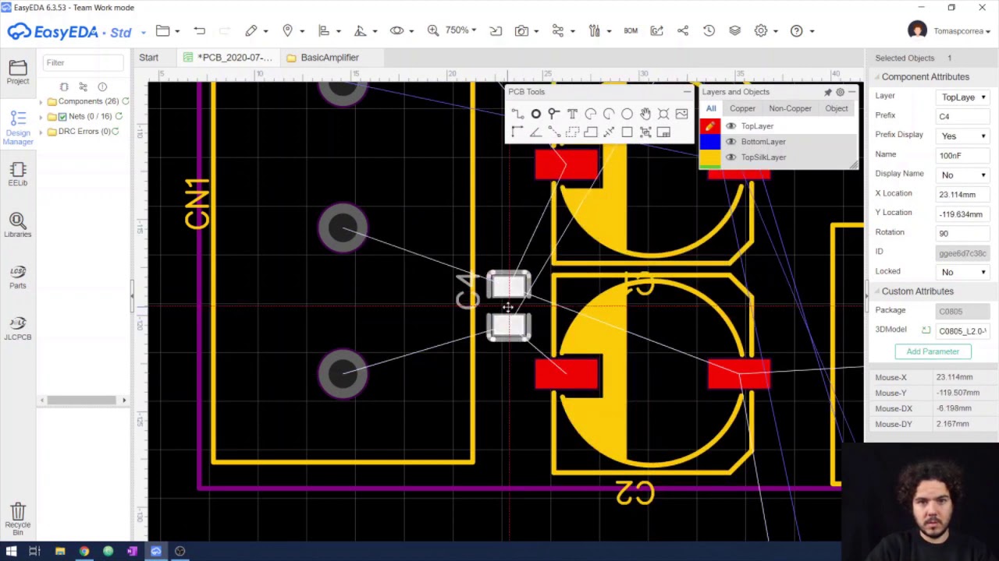Click the Share icon in the toolbar
Screen dimensions: 999x561
[683, 31]
